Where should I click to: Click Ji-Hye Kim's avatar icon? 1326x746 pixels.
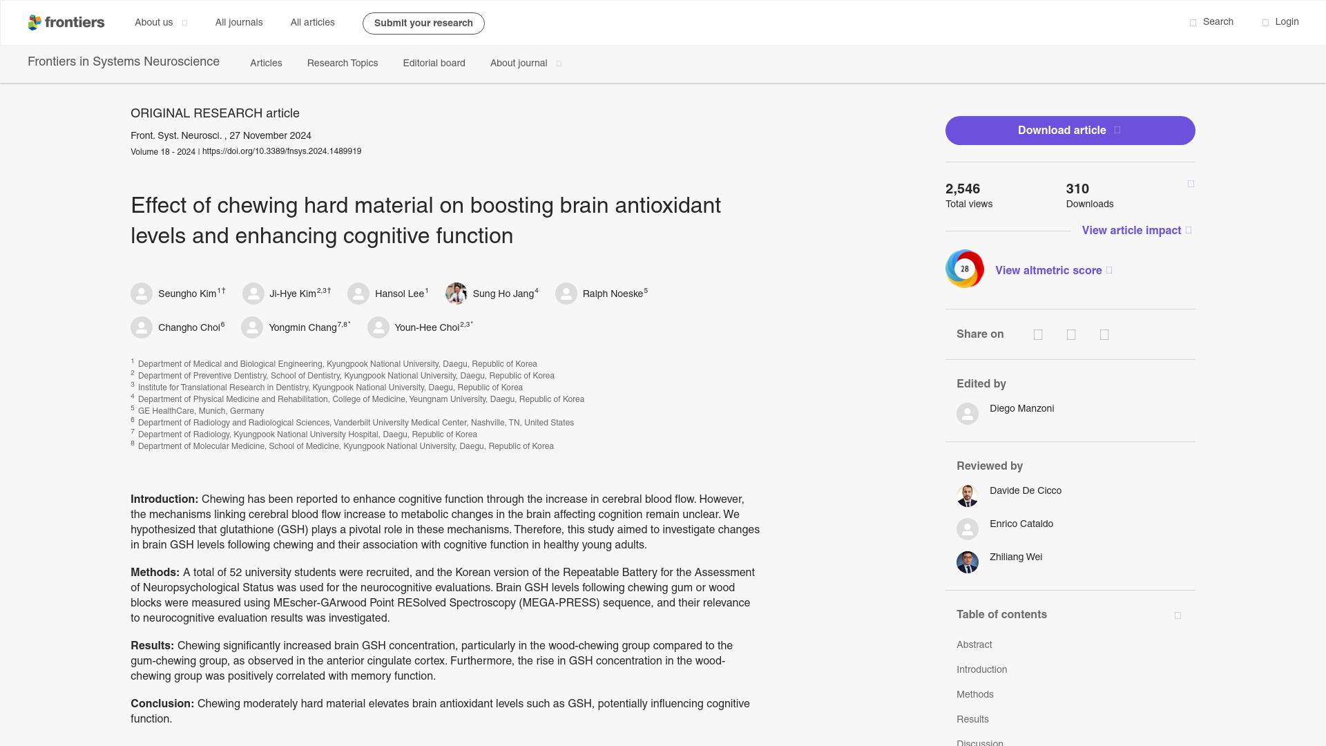[253, 294]
